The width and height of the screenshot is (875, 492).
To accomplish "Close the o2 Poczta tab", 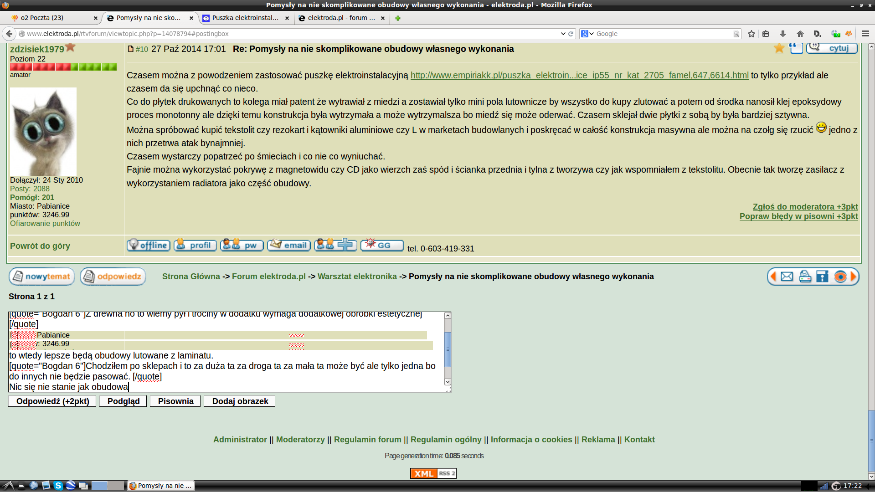I will [x=96, y=18].
